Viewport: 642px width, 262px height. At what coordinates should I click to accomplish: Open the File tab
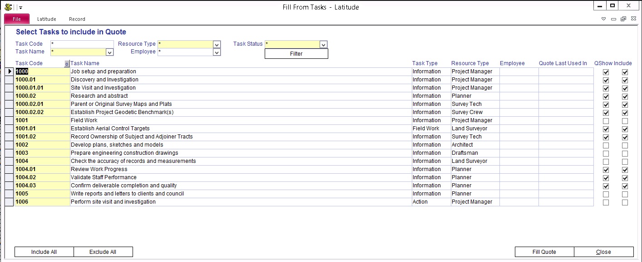[17, 19]
